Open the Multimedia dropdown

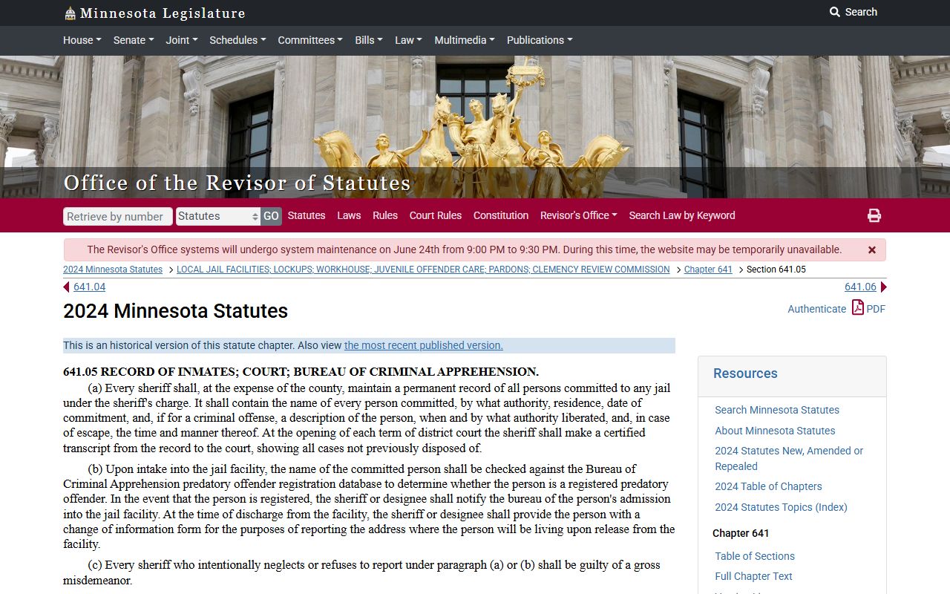click(x=465, y=40)
